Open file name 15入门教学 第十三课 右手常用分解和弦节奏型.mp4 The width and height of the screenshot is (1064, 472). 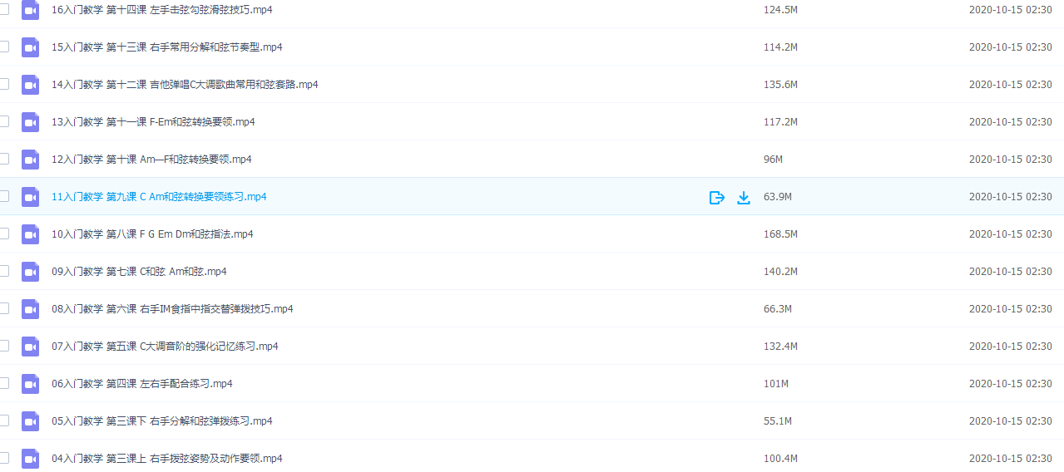pos(166,47)
